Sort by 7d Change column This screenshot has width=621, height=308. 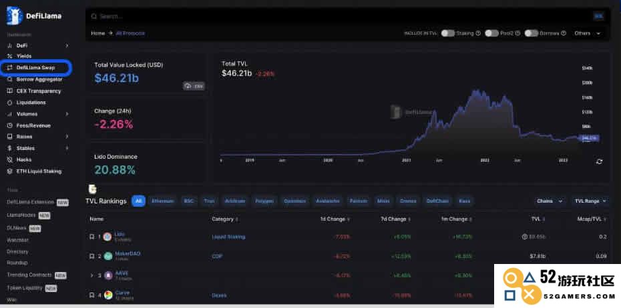pyautogui.click(x=395, y=219)
